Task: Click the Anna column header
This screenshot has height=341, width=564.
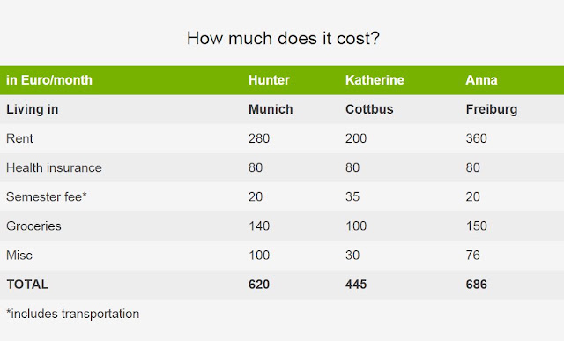Action: click(x=481, y=80)
